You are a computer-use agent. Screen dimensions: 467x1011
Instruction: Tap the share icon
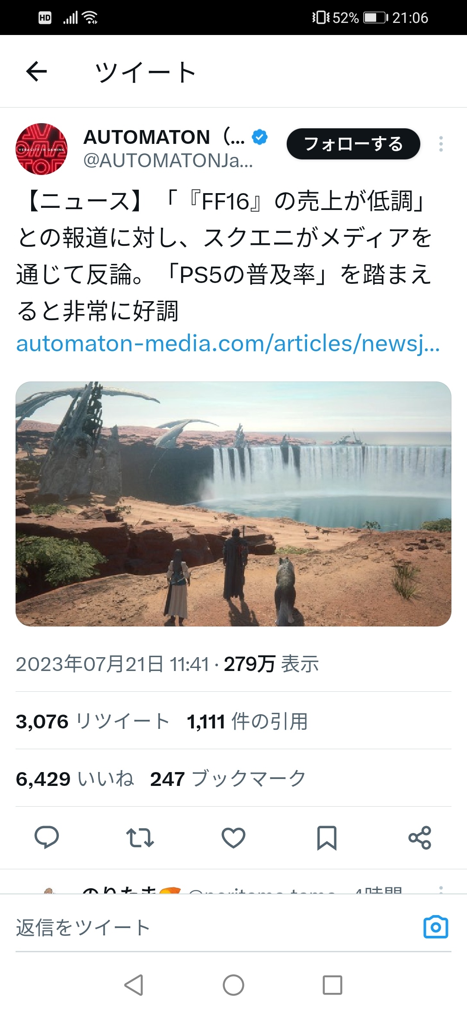(420, 837)
